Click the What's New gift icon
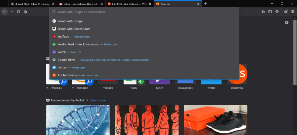 point(286,12)
